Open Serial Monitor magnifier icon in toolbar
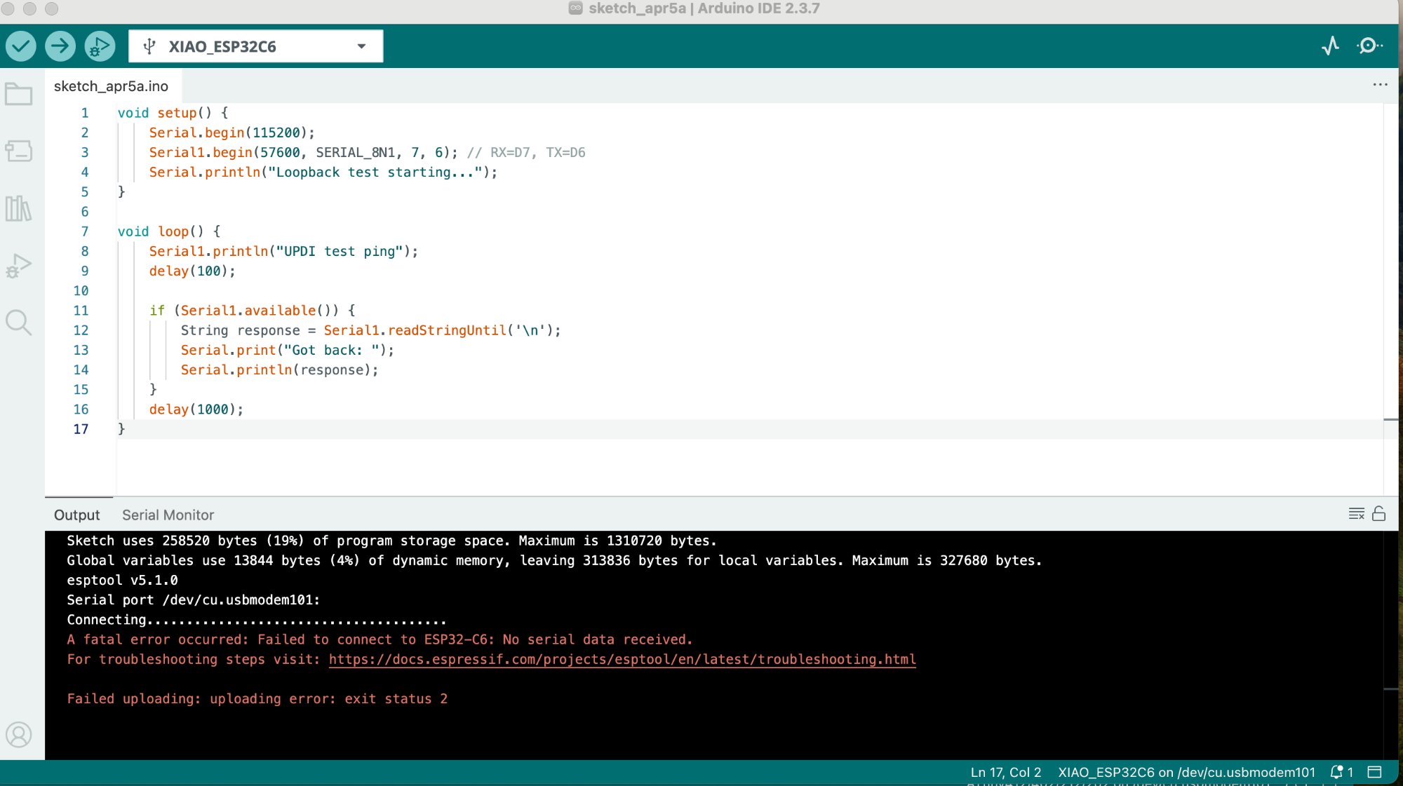The height and width of the screenshot is (786, 1403). (x=1369, y=46)
